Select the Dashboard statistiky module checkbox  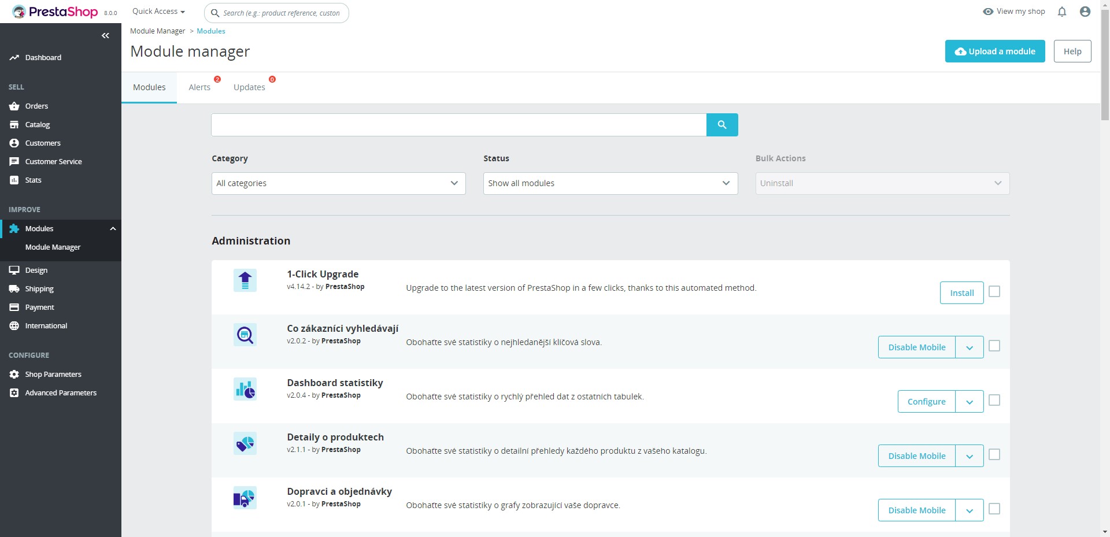tap(994, 400)
